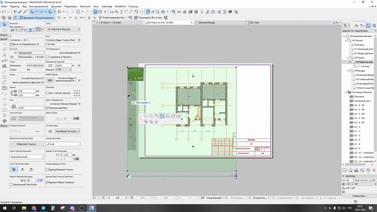Viewport: 377px width, 212px height.
Task: Click the title pen color swatch beside 3,00
Action: coord(76,159)
